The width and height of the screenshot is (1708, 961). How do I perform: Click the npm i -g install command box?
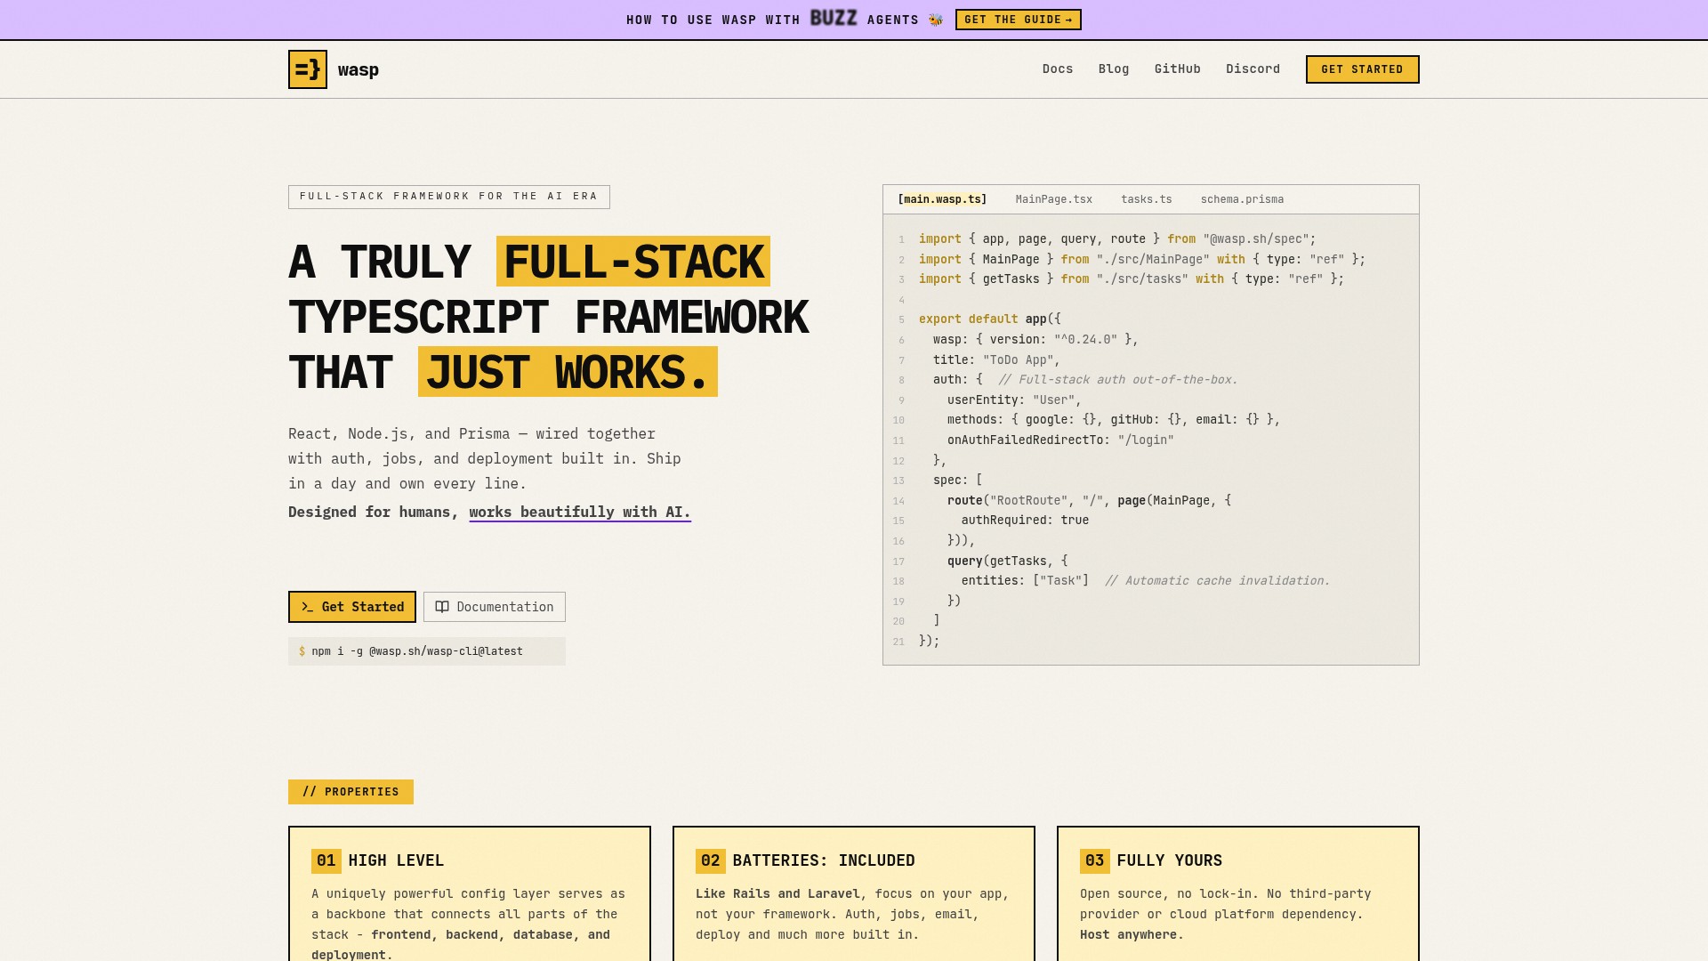click(x=427, y=651)
